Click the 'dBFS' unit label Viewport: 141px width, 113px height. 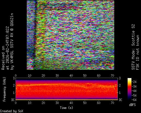point(132,105)
